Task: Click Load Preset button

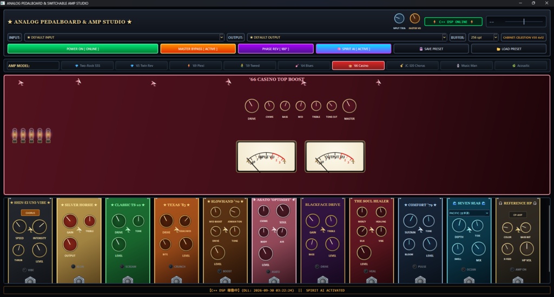Action: point(509,49)
